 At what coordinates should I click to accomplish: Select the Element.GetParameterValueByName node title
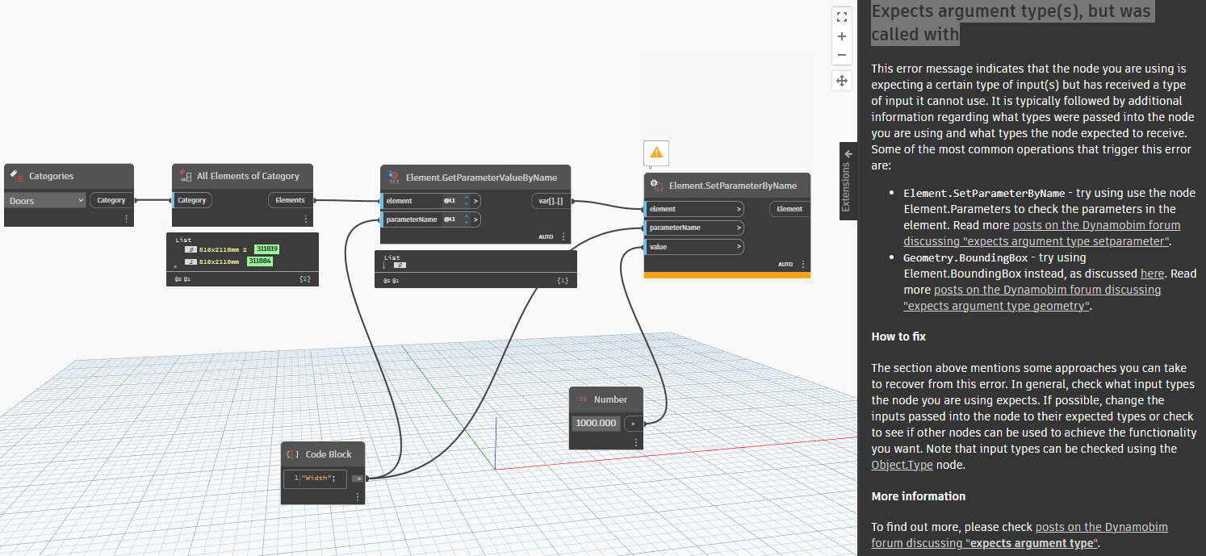[481, 178]
